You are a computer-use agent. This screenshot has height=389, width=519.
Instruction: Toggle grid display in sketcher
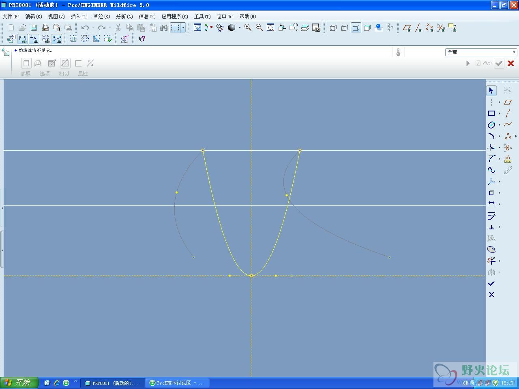click(45, 39)
